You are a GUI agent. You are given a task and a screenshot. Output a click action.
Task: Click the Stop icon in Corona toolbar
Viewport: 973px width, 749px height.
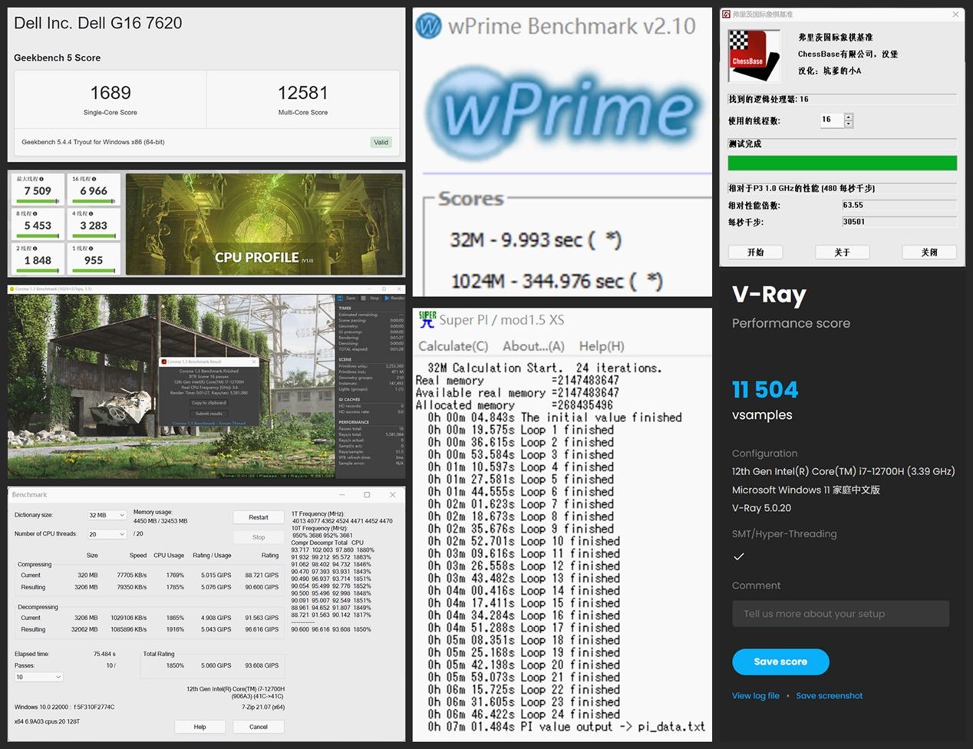pos(364,298)
